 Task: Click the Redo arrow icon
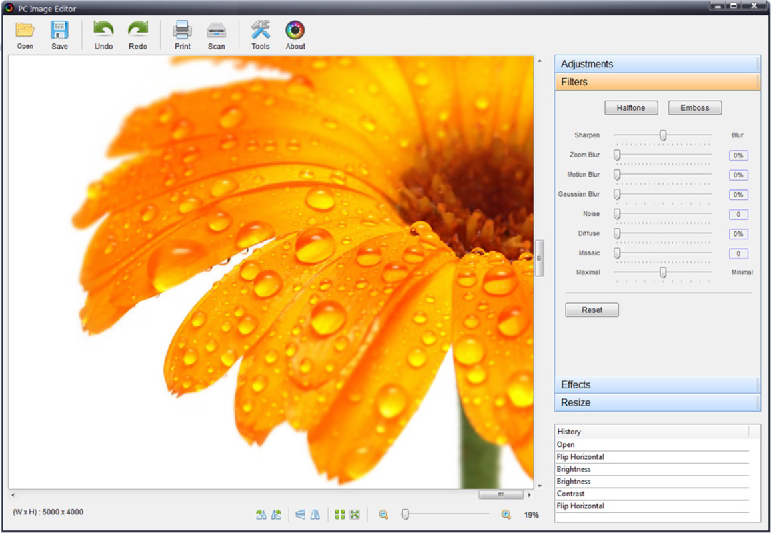(x=138, y=31)
